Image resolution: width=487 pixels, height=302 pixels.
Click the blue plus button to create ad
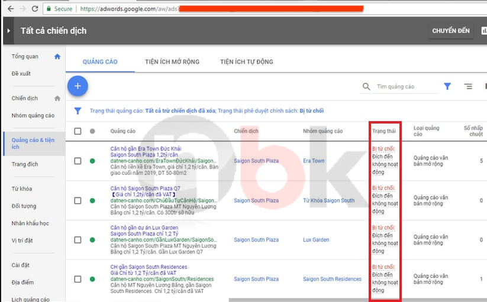click(78, 86)
